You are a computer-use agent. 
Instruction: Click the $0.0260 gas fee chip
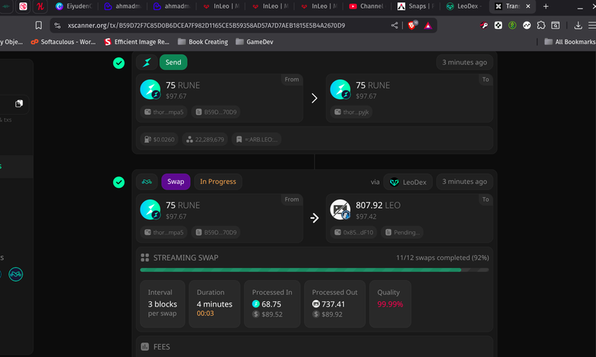tap(159, 140)
